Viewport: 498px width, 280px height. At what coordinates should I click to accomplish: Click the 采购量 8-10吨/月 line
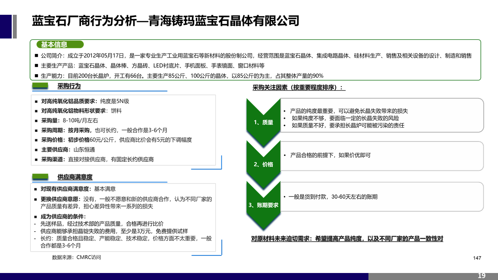[x=67, y=121]
